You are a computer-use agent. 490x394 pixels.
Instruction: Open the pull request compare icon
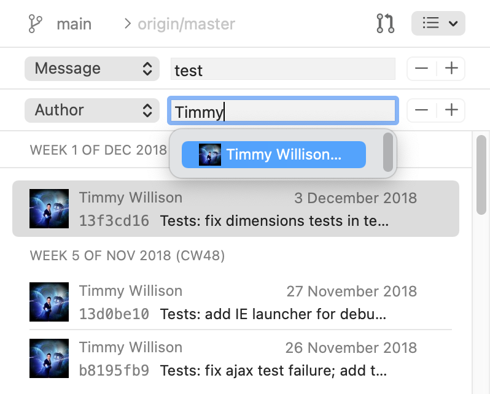385,24
